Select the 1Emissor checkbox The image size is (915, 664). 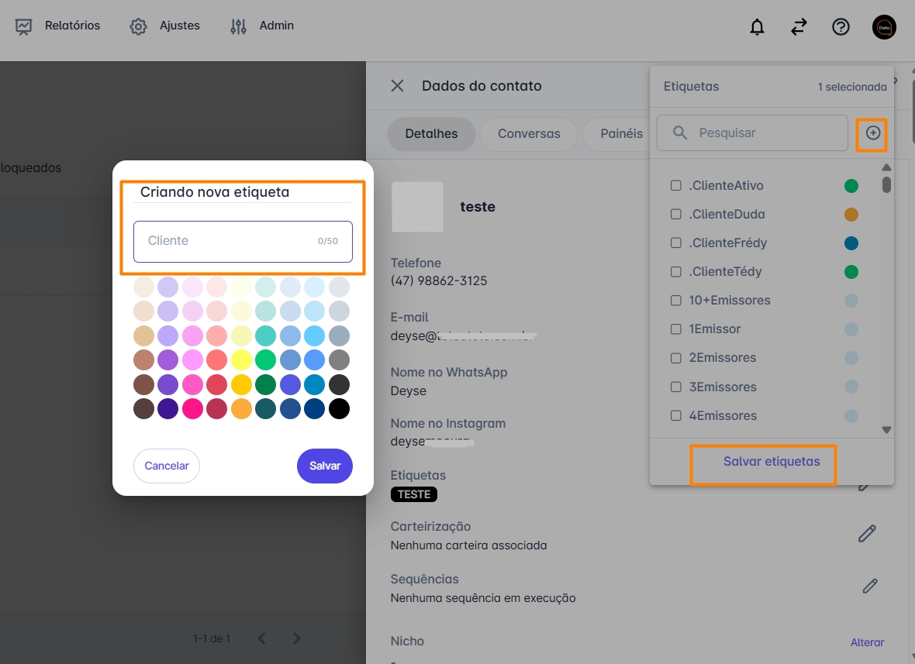(x=676, y=329)
